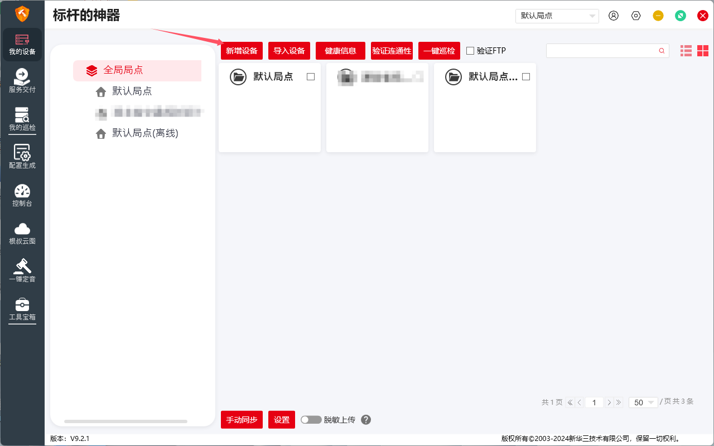Toggle the 脱敏上传 switch
714x446 pixels.
click(x=311, y=420)
